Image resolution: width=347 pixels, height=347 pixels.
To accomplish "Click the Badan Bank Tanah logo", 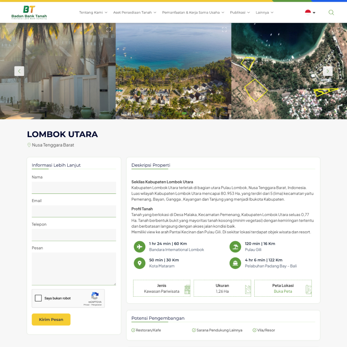I will (x=29, y=13).
